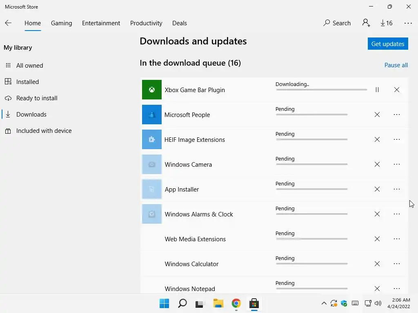
Task: Cancel the Microsoft People download
Action: (x=377, y=115)
